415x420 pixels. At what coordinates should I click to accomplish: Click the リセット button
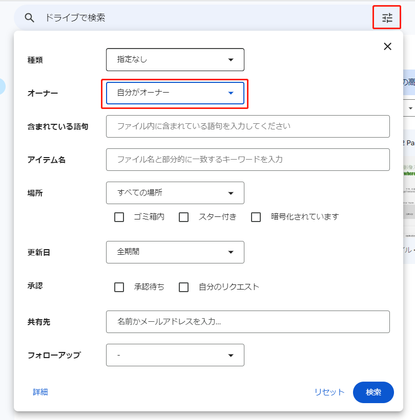point(329,392)
